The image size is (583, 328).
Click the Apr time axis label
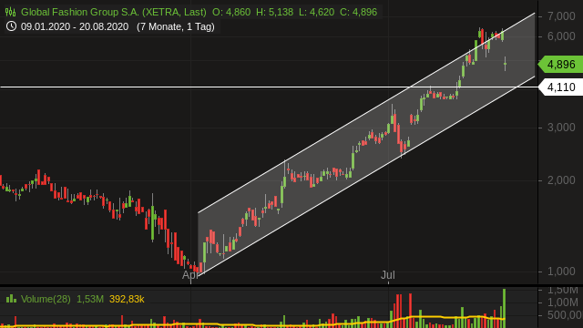pyautogui.click(x=190, y=275)
